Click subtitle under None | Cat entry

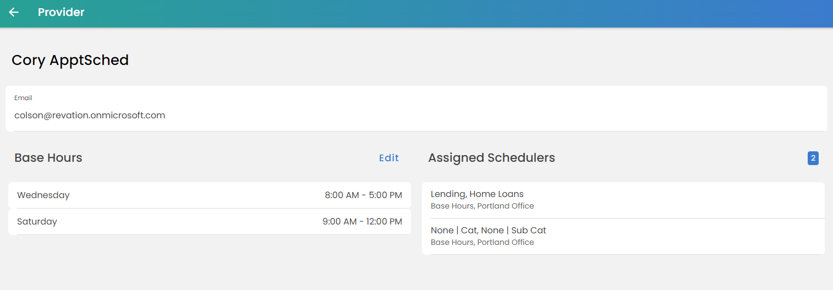pos(482,243)
